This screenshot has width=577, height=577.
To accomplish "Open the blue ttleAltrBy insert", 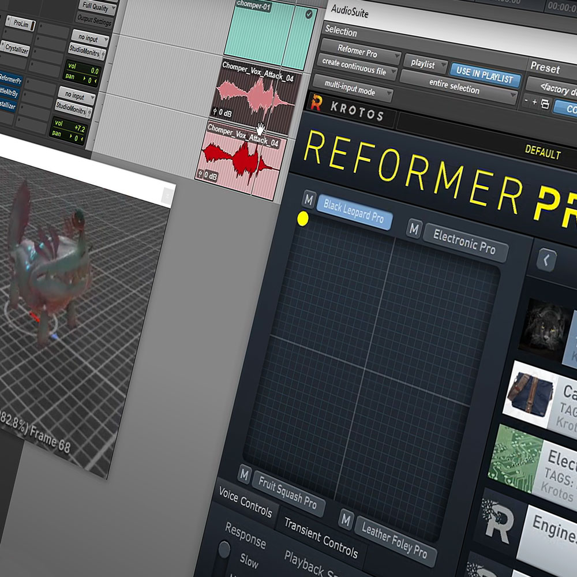I will [9, 92].
